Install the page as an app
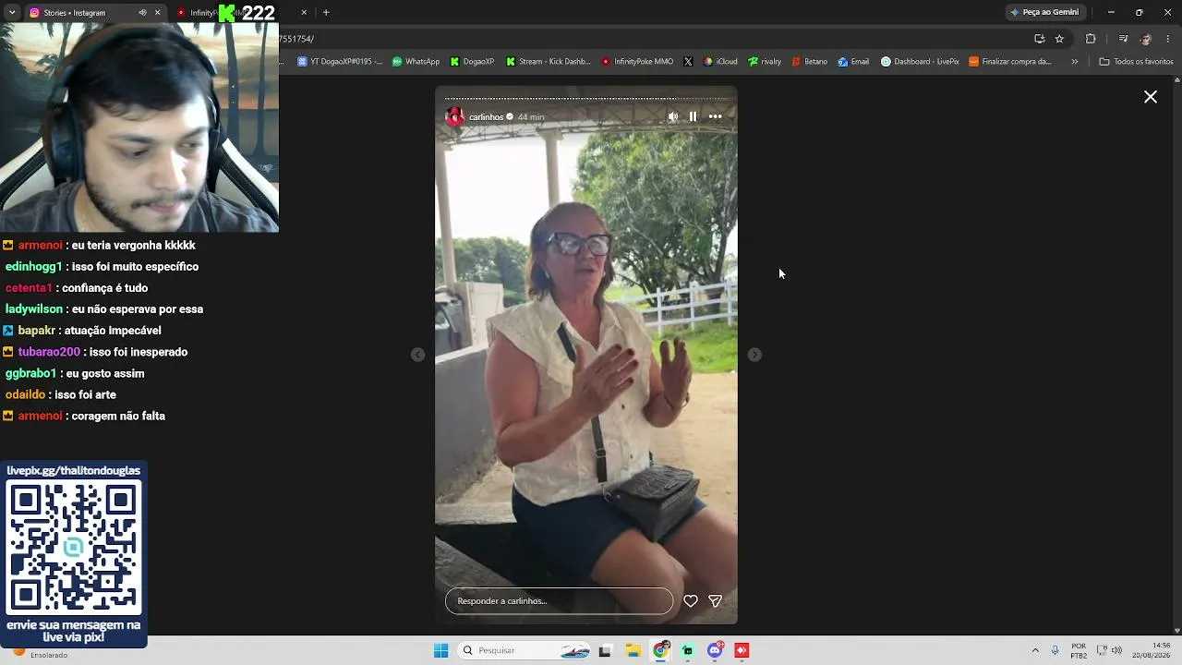 1039,39
